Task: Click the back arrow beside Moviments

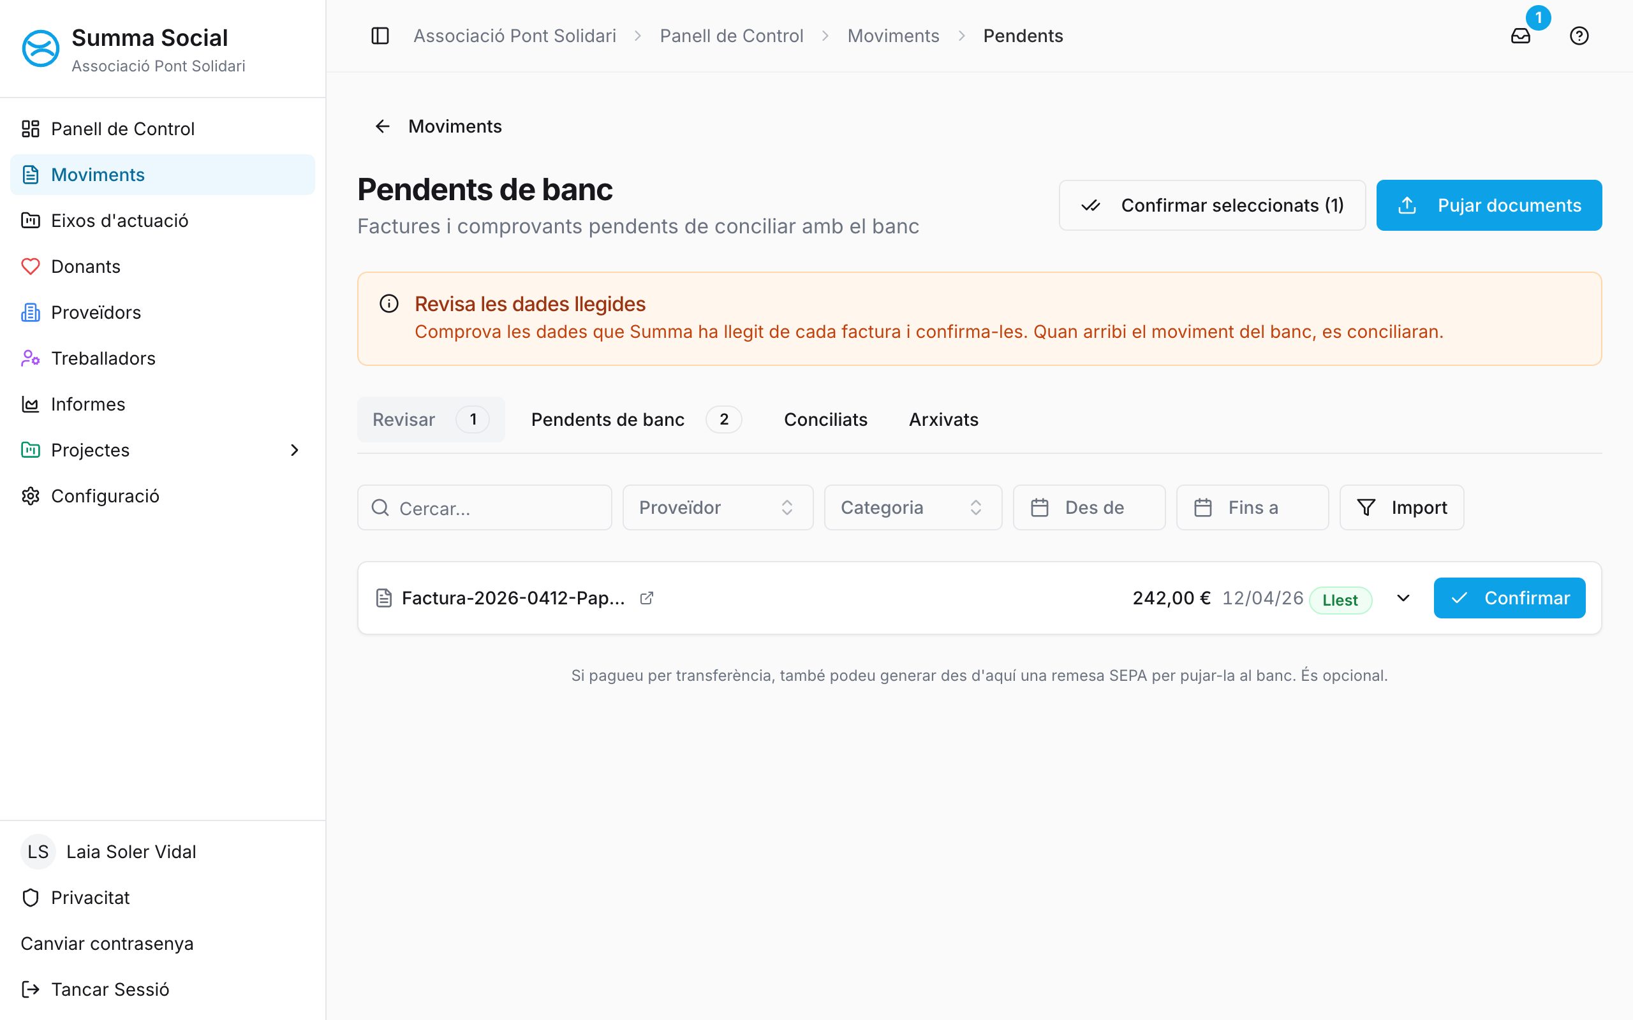Action: click(x=383, y=126)
